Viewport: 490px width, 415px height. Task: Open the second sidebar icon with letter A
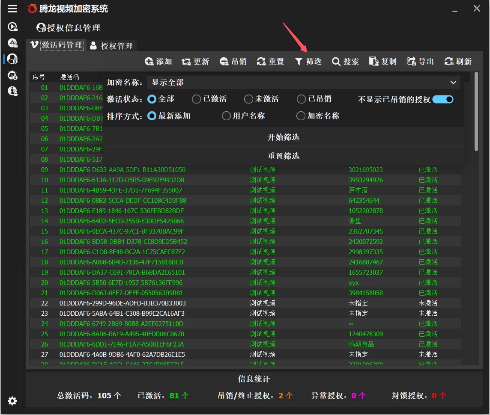(x=12, y=43)
